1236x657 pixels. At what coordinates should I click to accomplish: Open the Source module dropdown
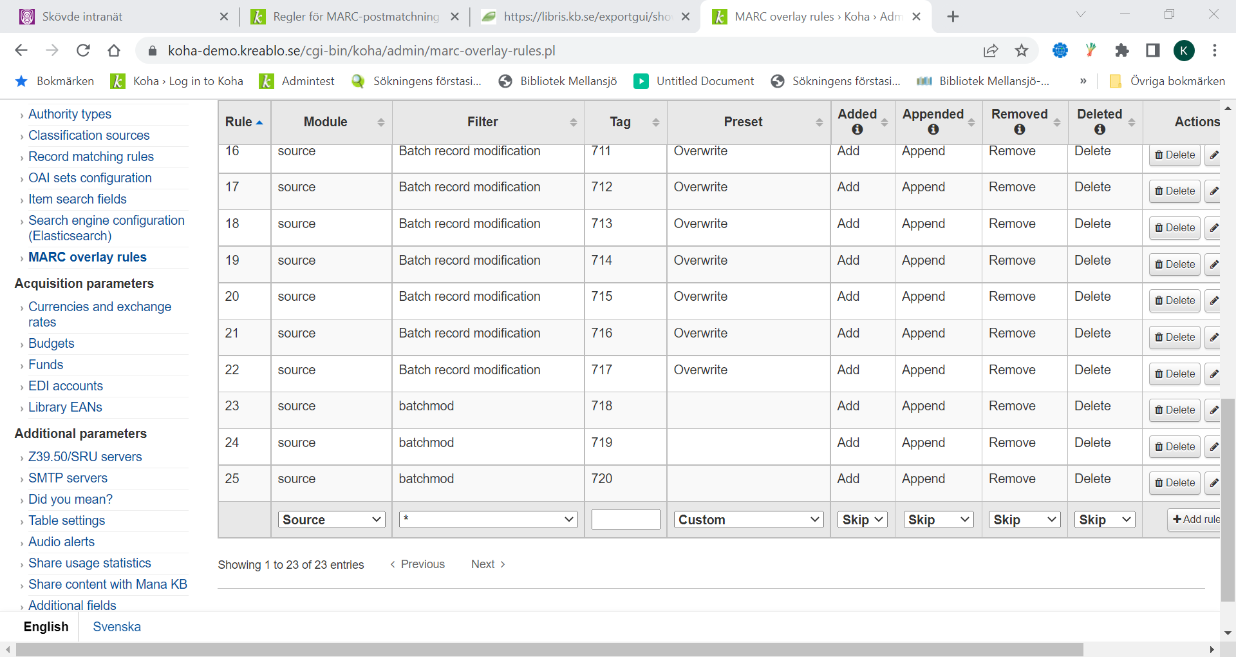click(x=332, y=520)
